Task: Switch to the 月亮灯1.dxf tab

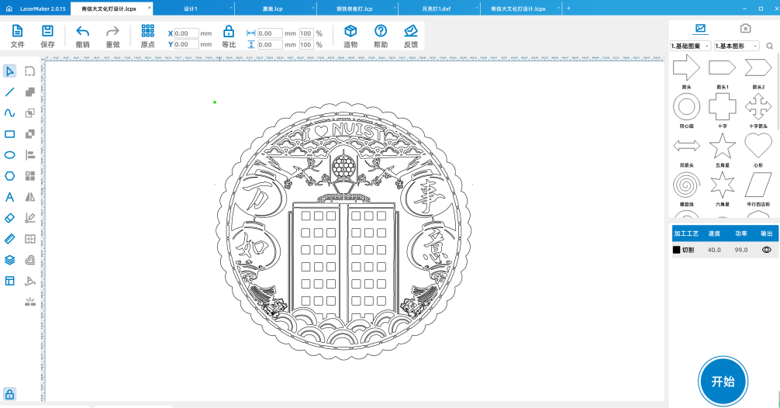Action: point(436,8)
